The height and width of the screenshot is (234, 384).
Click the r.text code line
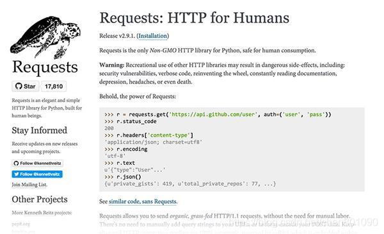(x=120, y=163)
